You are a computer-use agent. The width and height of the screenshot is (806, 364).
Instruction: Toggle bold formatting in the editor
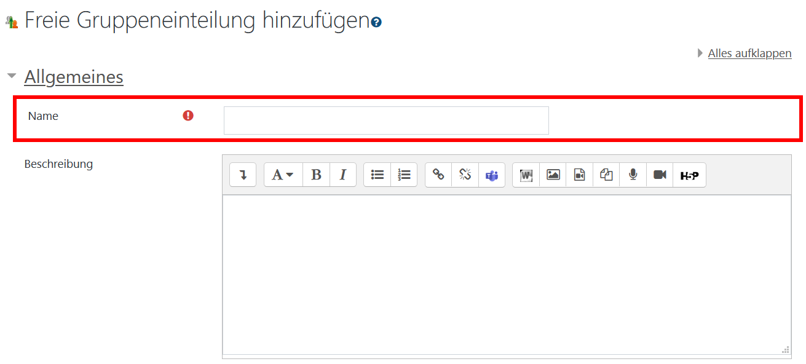coord(316,175)
